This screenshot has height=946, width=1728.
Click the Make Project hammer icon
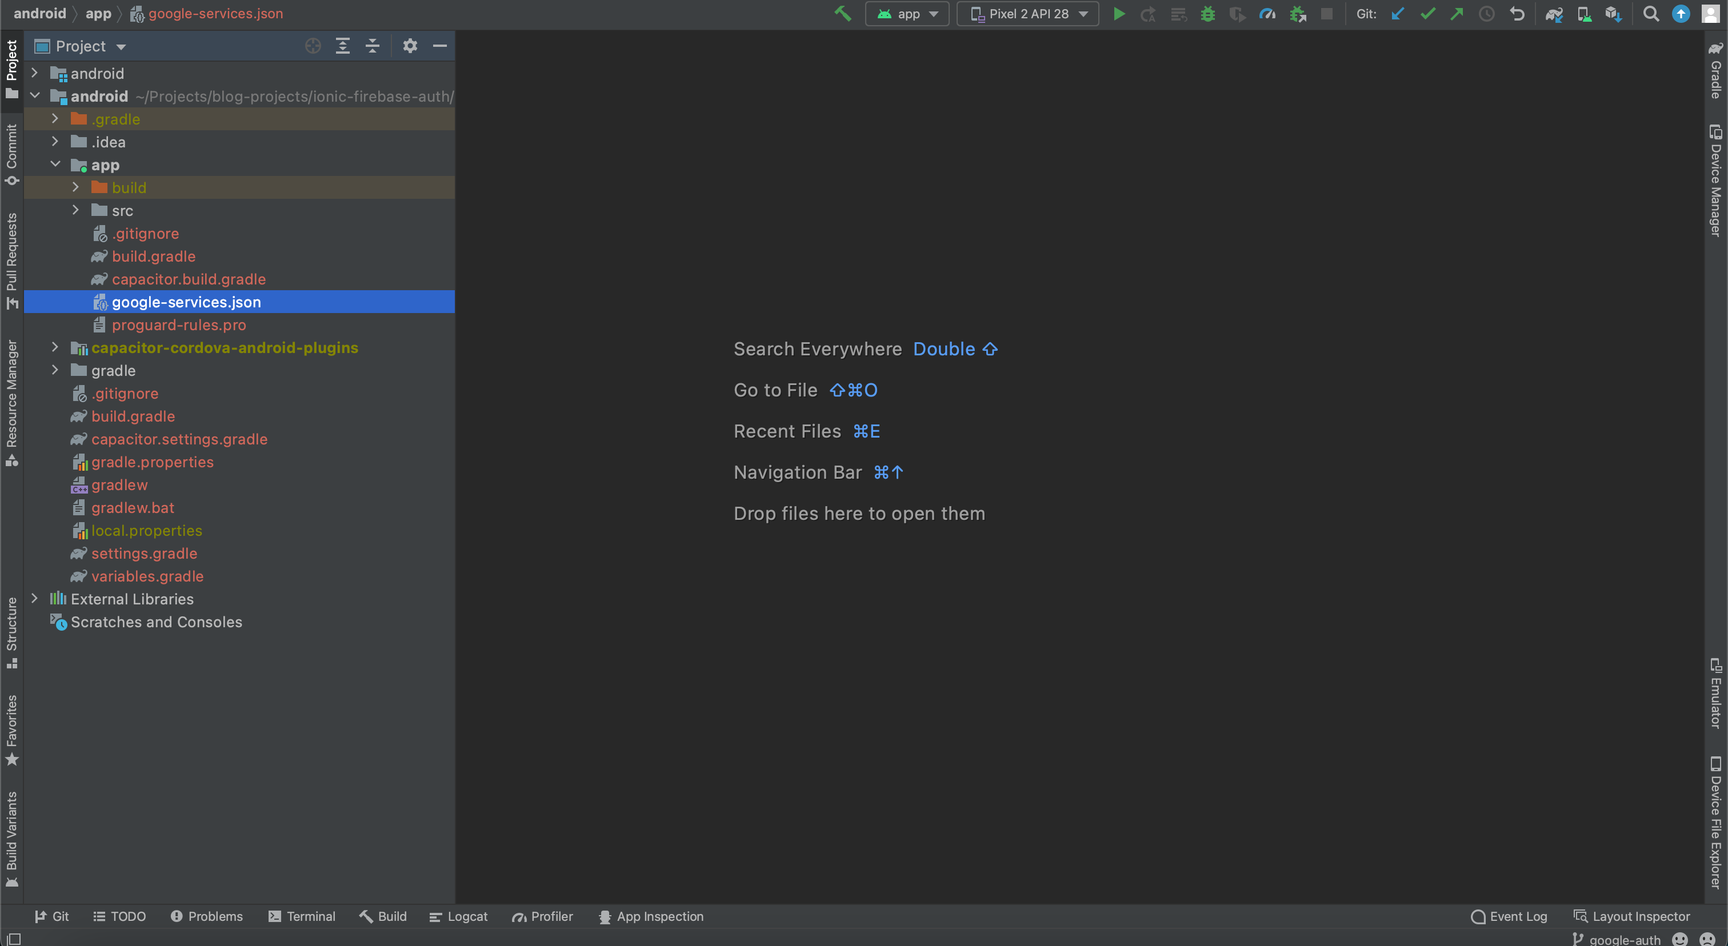pos(842,13)
